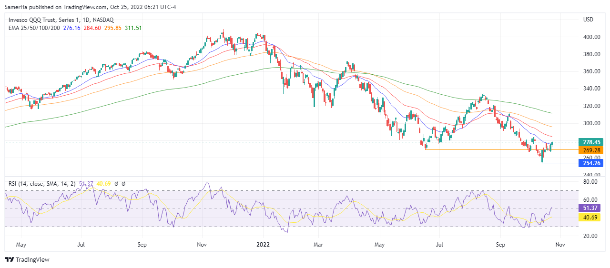
Task: Click the blue EMA value 276.16
Action: pyautogui.click(x=71, y=28)
